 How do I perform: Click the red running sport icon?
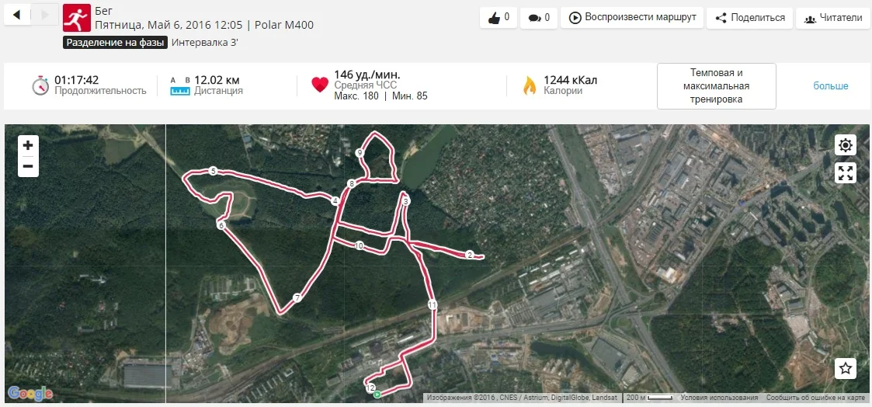pos(77,18)
